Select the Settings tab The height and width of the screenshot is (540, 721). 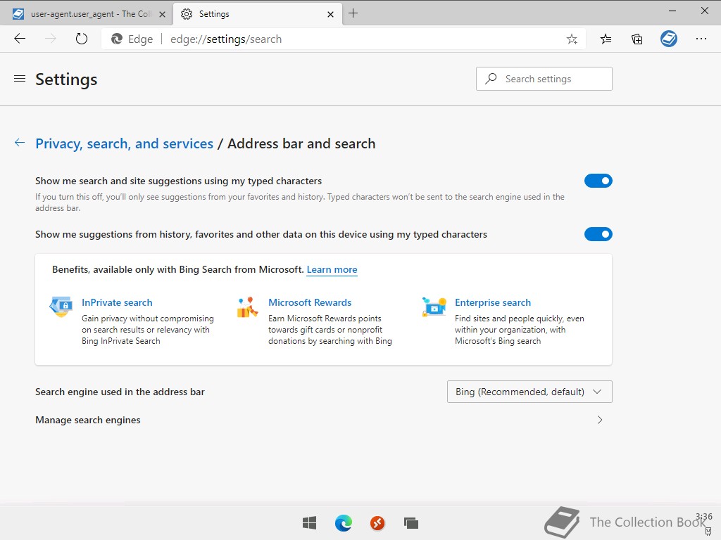(258, 14)
